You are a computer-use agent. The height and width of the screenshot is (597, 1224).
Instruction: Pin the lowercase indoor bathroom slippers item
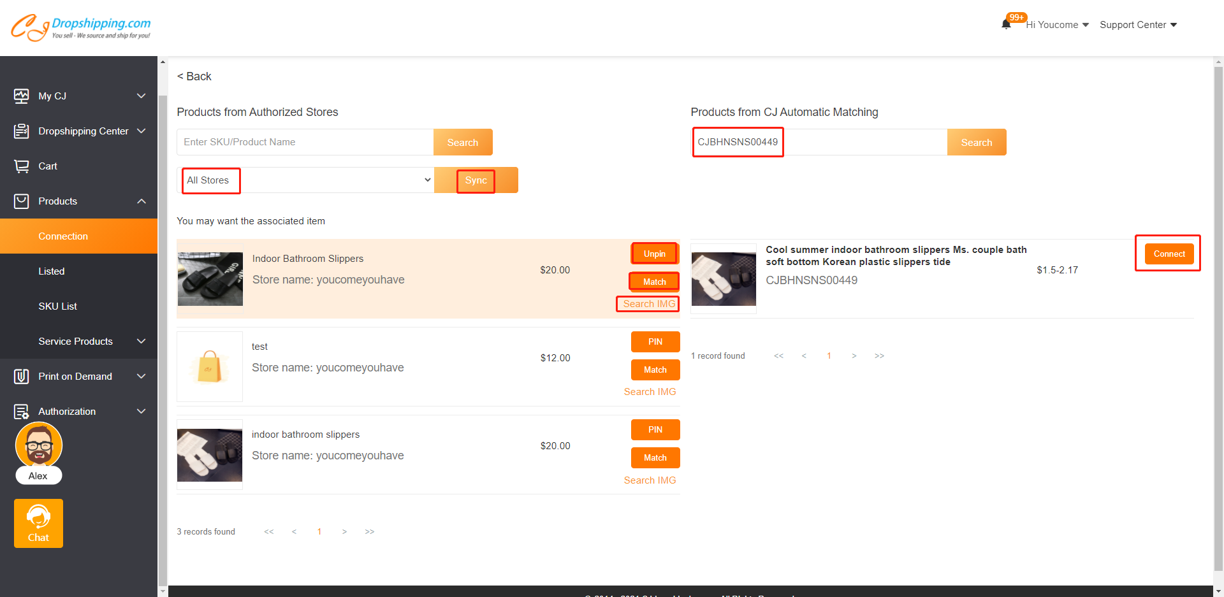[x=655, y=429]
